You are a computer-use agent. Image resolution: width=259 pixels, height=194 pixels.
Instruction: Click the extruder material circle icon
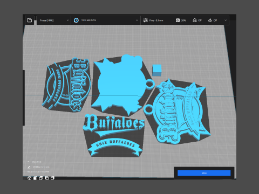tap(76, 20)
